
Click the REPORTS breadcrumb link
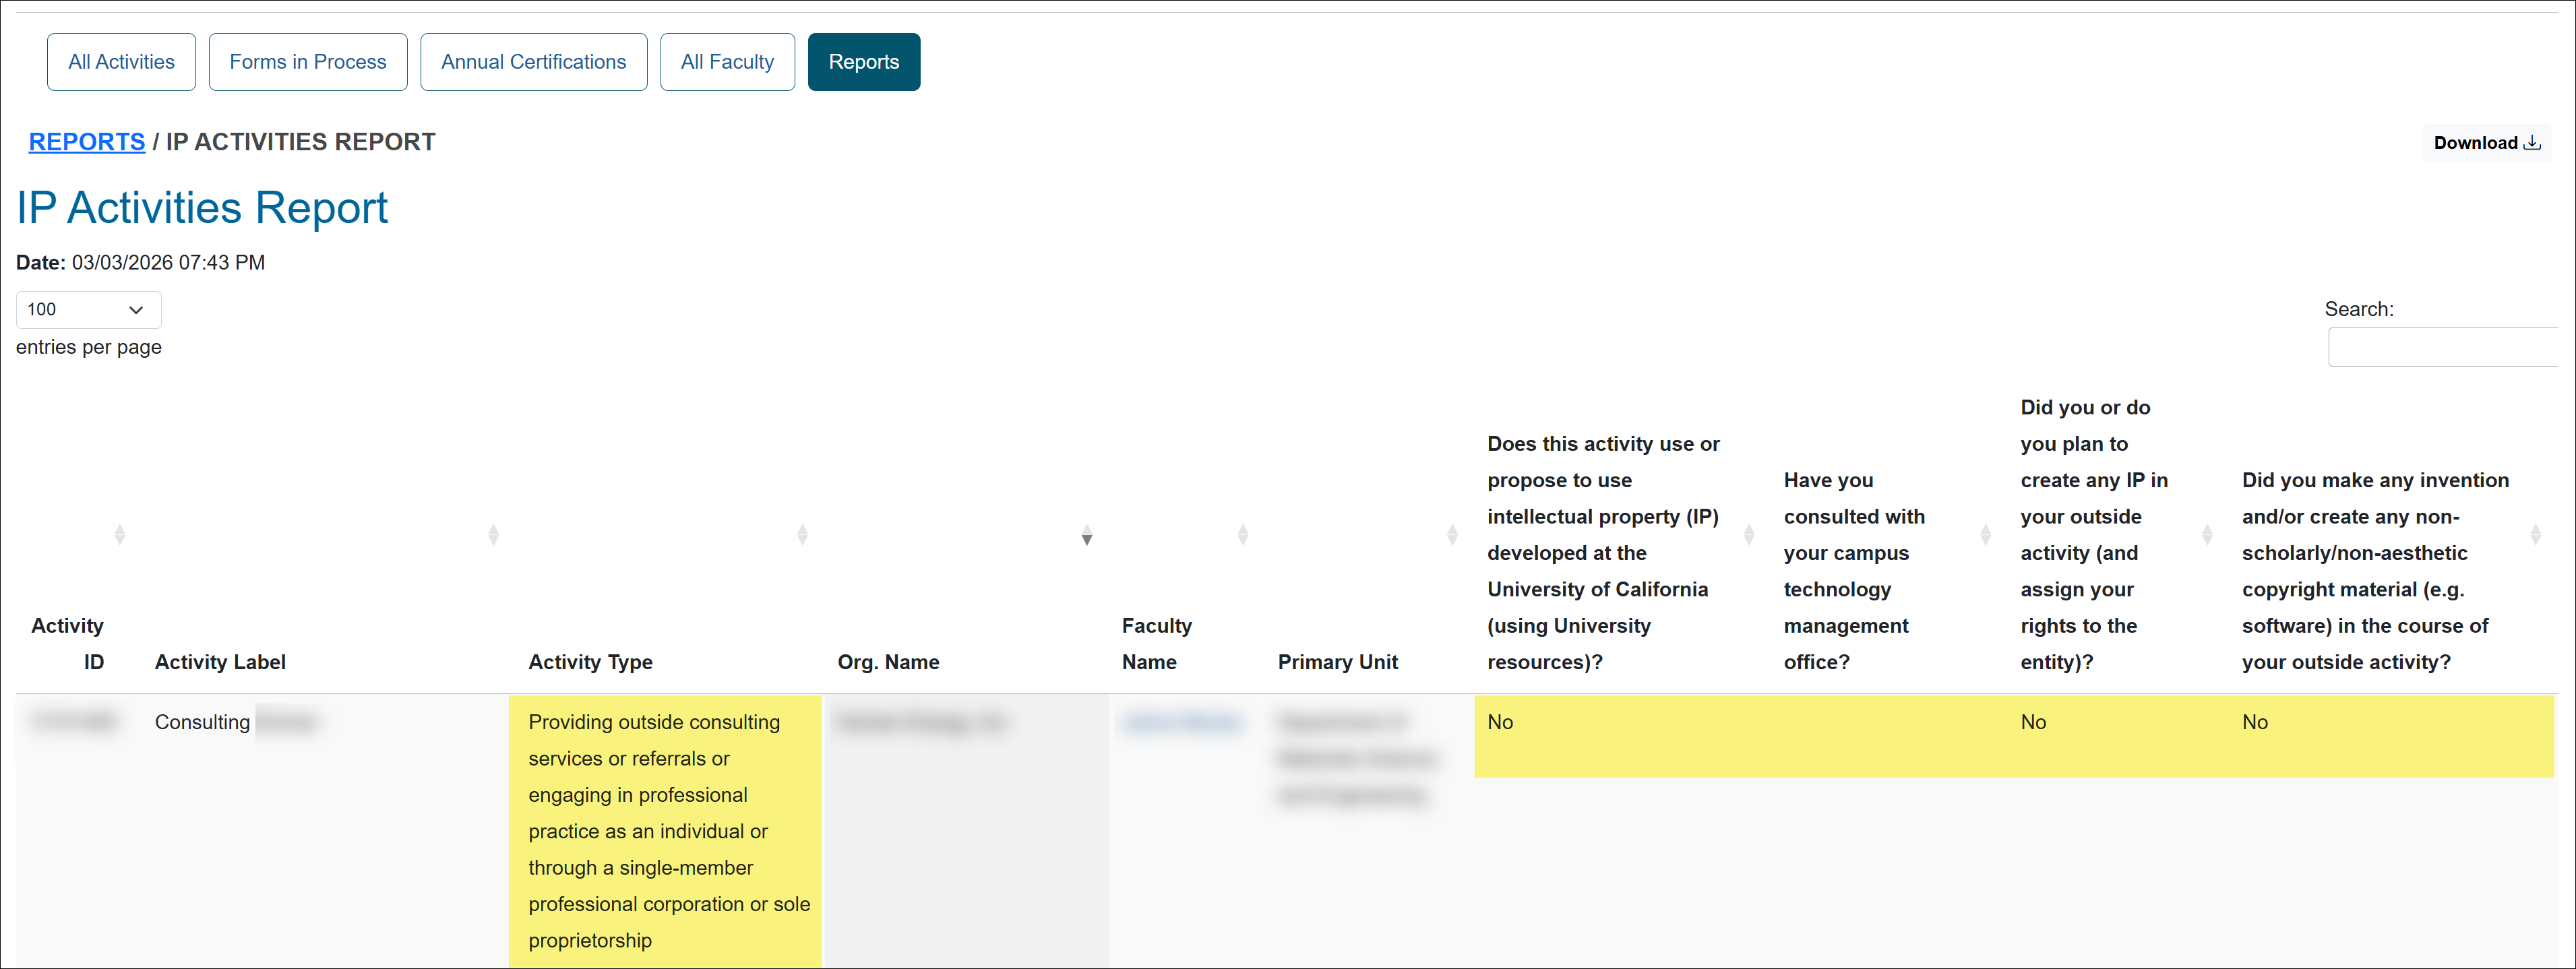(87, 142)
